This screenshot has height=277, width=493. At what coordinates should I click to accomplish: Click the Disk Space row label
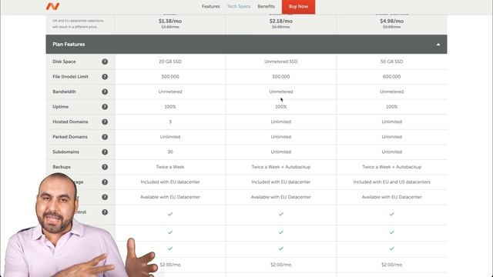pos(64,62)
